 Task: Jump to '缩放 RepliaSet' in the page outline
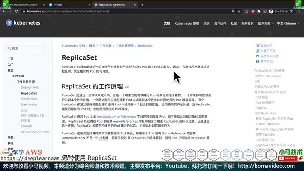click(266, 134)
